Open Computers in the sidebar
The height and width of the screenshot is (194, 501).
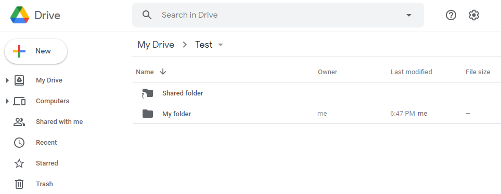(x=53, y=101)
